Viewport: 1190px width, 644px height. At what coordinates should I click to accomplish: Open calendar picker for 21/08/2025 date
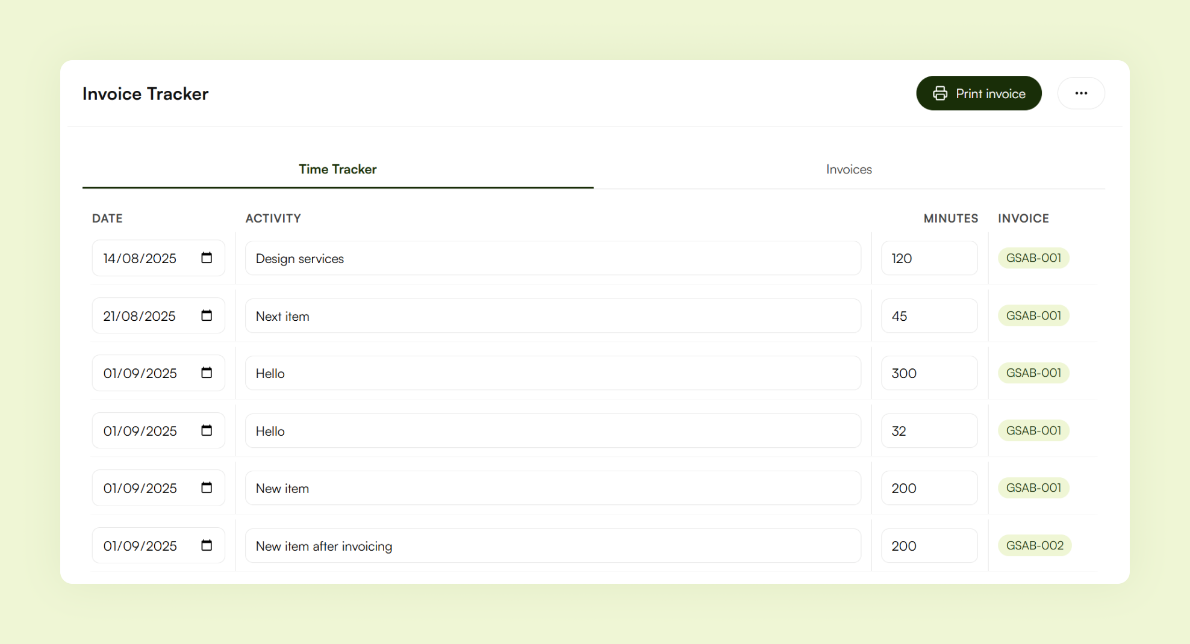[x=207, y=315]
